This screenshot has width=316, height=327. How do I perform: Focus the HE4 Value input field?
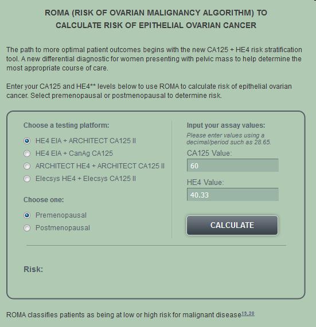click(233, 195)
